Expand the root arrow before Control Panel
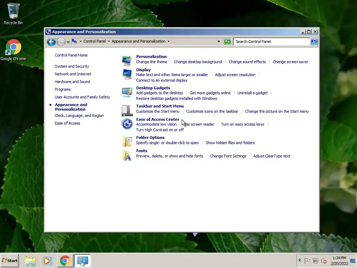Screen dimensions: 357x268 tap(81, 42)
